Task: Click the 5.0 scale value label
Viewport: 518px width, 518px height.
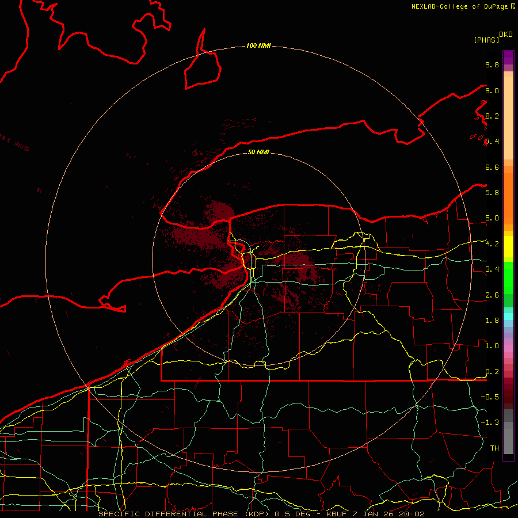Action: 492,218
